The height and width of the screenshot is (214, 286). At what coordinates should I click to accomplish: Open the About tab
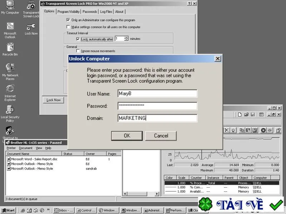(119, 12)
